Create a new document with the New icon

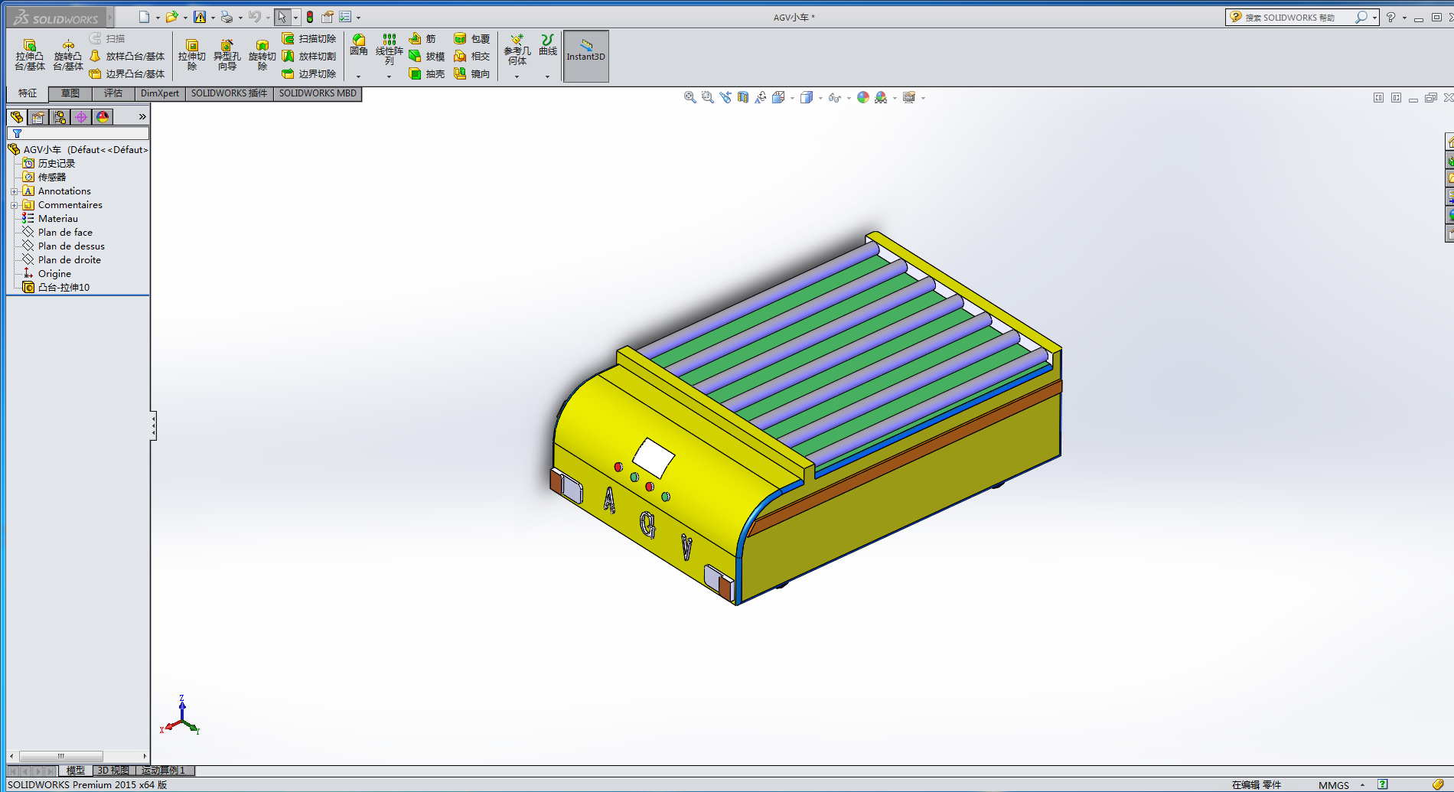144,17
